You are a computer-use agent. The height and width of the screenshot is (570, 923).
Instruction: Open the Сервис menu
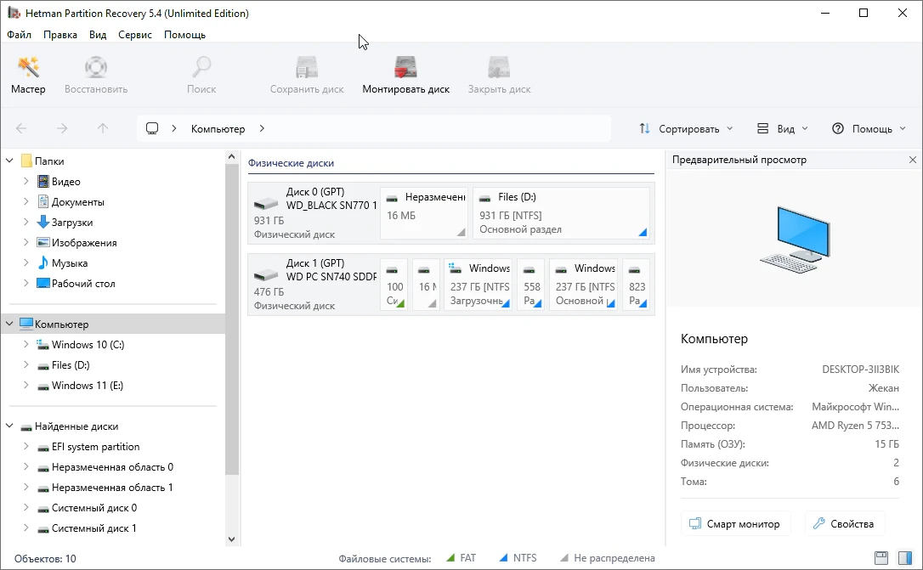(x=135, y=35)
